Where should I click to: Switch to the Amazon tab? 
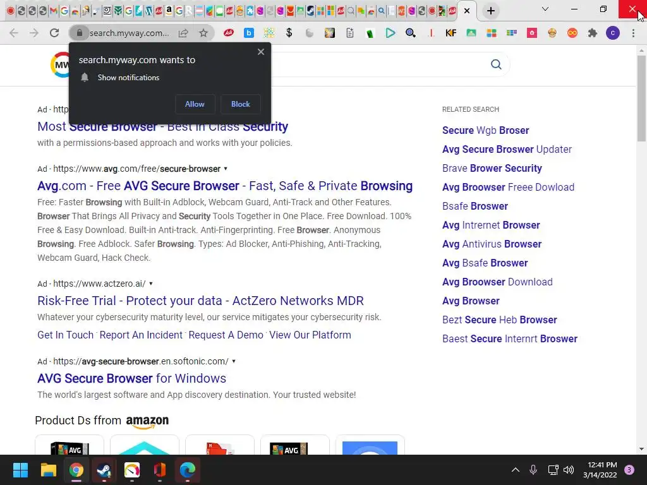(169, 11)
